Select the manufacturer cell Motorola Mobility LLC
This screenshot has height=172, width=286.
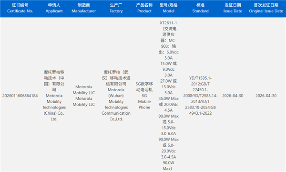coord(84,96)
